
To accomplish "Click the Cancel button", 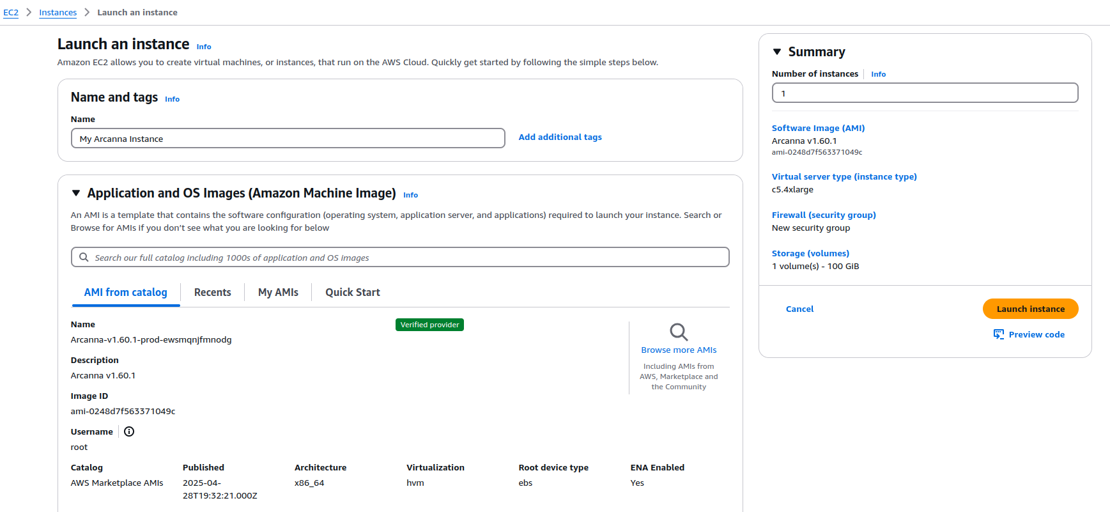I will 799,309.
